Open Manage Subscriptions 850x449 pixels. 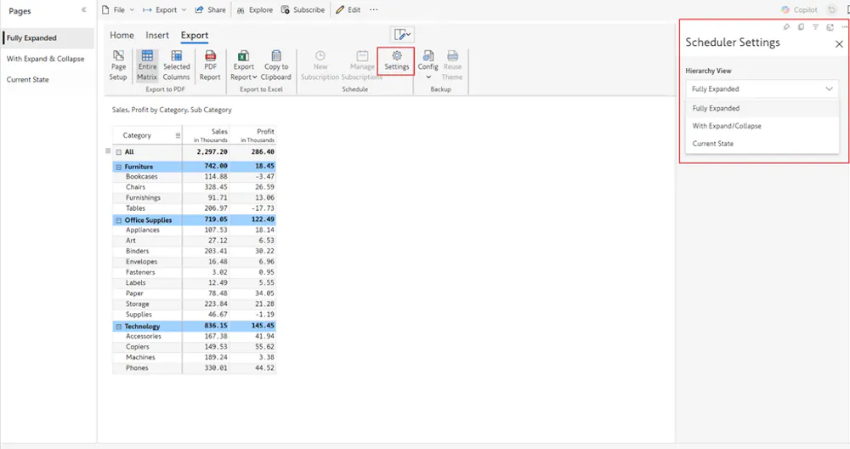(x=361, y=65)
